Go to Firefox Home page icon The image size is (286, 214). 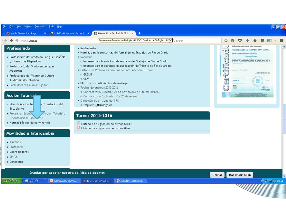point(255,40)
